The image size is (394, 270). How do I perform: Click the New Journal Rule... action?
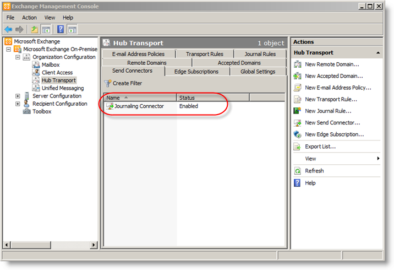coord(328,111)
